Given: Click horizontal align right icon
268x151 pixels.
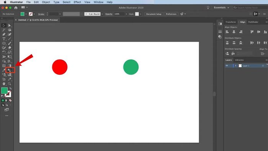Looking at the screenshot, I should pos(241,32).
